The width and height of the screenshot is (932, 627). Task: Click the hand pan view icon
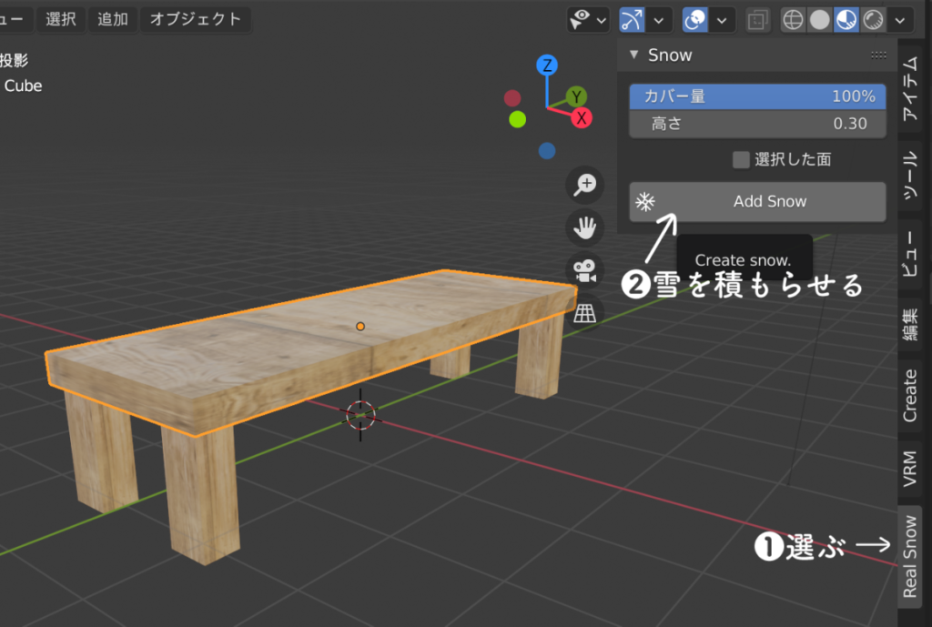(585, 228)
